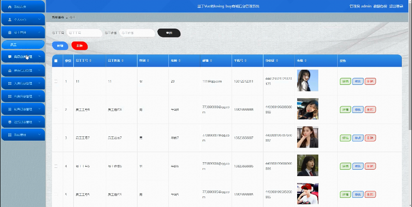Open 退出登录 in the top bar
Viewport: 412px width, 207px height.
tap(396, 6)
